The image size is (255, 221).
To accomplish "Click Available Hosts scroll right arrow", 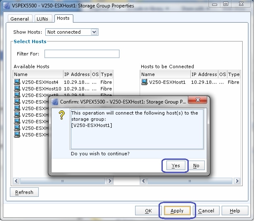I will pyautogui.click(x=110, y=182).
